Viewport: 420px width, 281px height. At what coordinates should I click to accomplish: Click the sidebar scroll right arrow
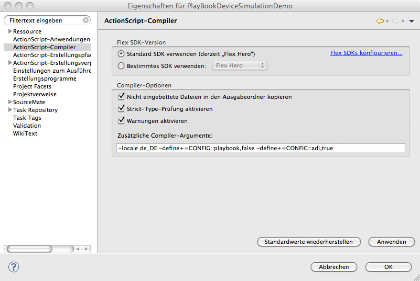point(86,249)
